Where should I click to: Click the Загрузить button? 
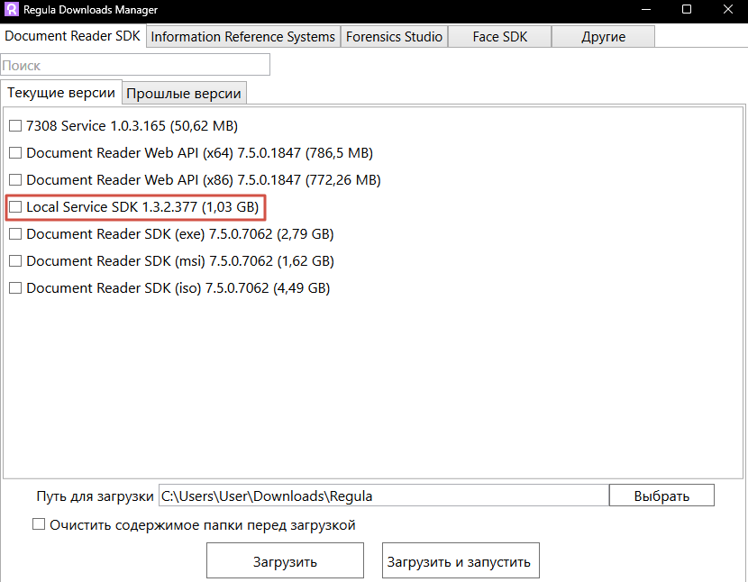(285, 561)
